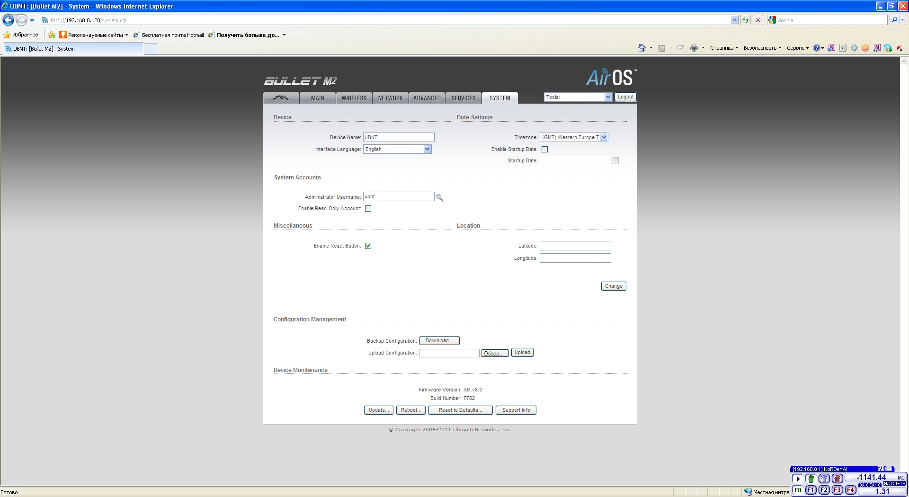909x497 pixels.
Task: Click the read mail toolbar icon
Action: pyautogui.click(x=681, y=48)
